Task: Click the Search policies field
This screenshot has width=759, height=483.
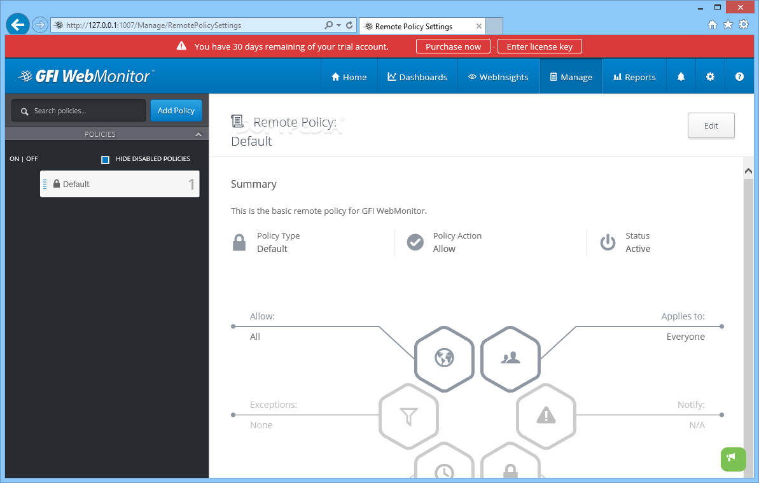Action: 78,111
